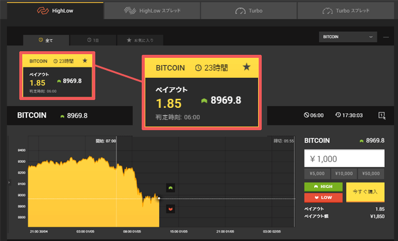Select the red LOW button
Viewport: 398px width, 241px height.
coord(323,198)
